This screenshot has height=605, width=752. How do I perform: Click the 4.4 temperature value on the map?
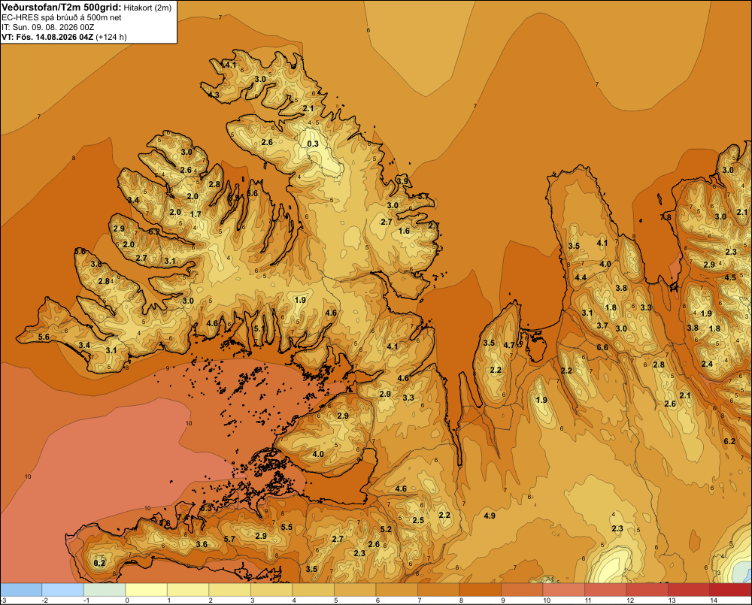point(581,277)
